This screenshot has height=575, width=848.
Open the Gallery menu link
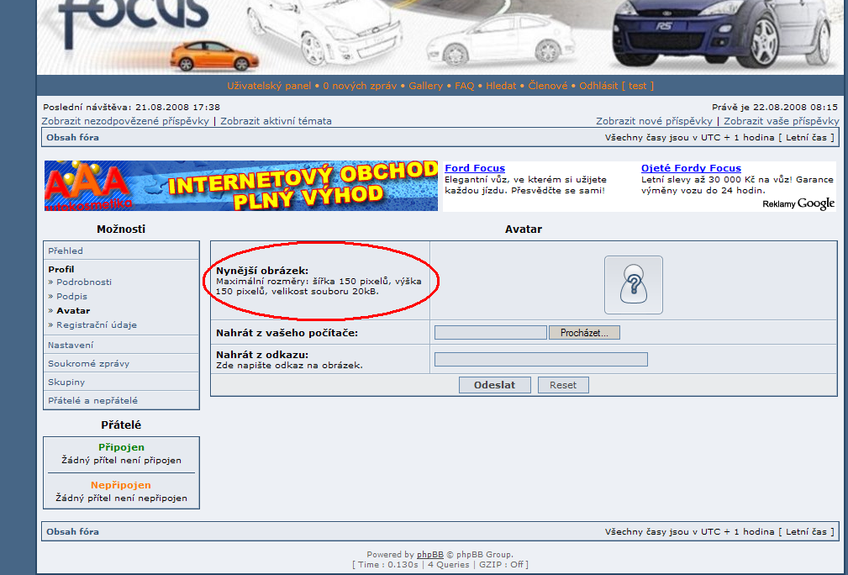(x=425, y=86)
